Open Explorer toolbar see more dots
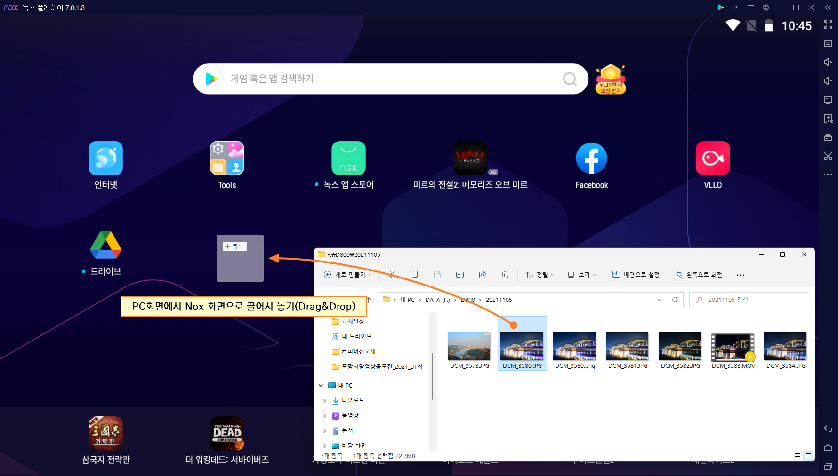Viewport: 838px width, 476px height. (x=741, y=275)
